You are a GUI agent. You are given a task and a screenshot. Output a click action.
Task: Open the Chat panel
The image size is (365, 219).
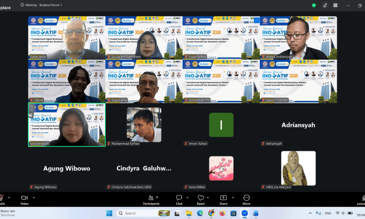click(x=179, y=199)
